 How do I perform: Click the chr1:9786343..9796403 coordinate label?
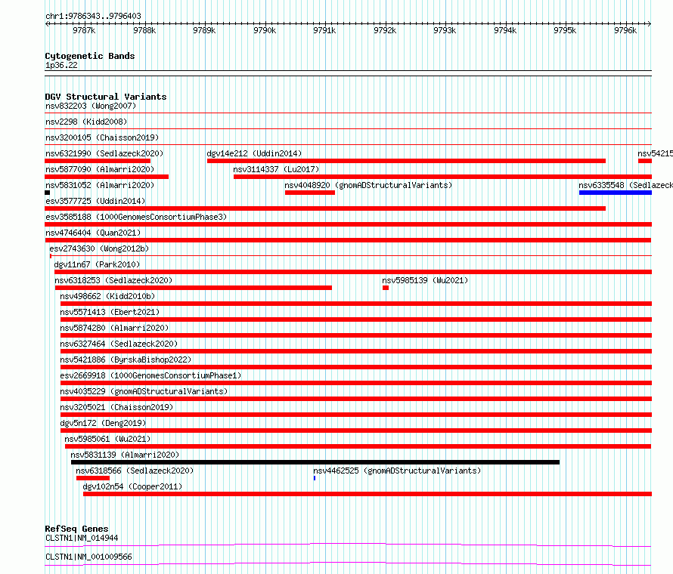pyautogui.click(x=93, y=16)
